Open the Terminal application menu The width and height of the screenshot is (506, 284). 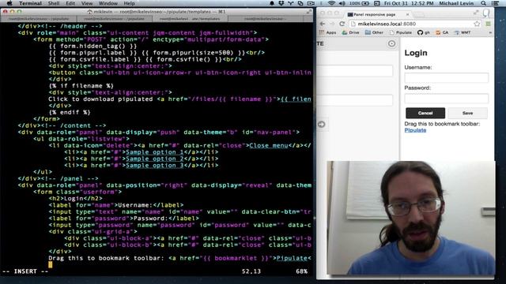[30, 3]
